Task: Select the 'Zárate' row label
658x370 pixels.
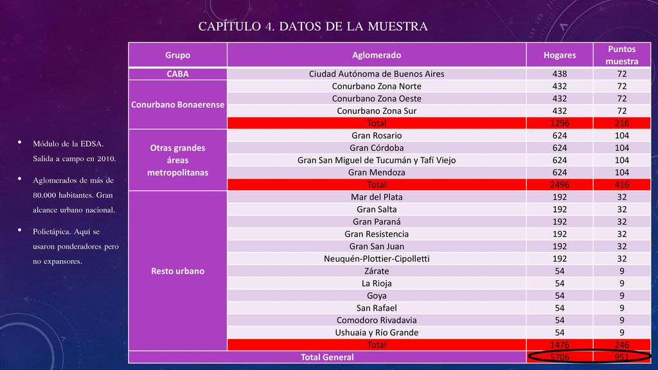Action: pyautogui.click(x=377, y=271)
